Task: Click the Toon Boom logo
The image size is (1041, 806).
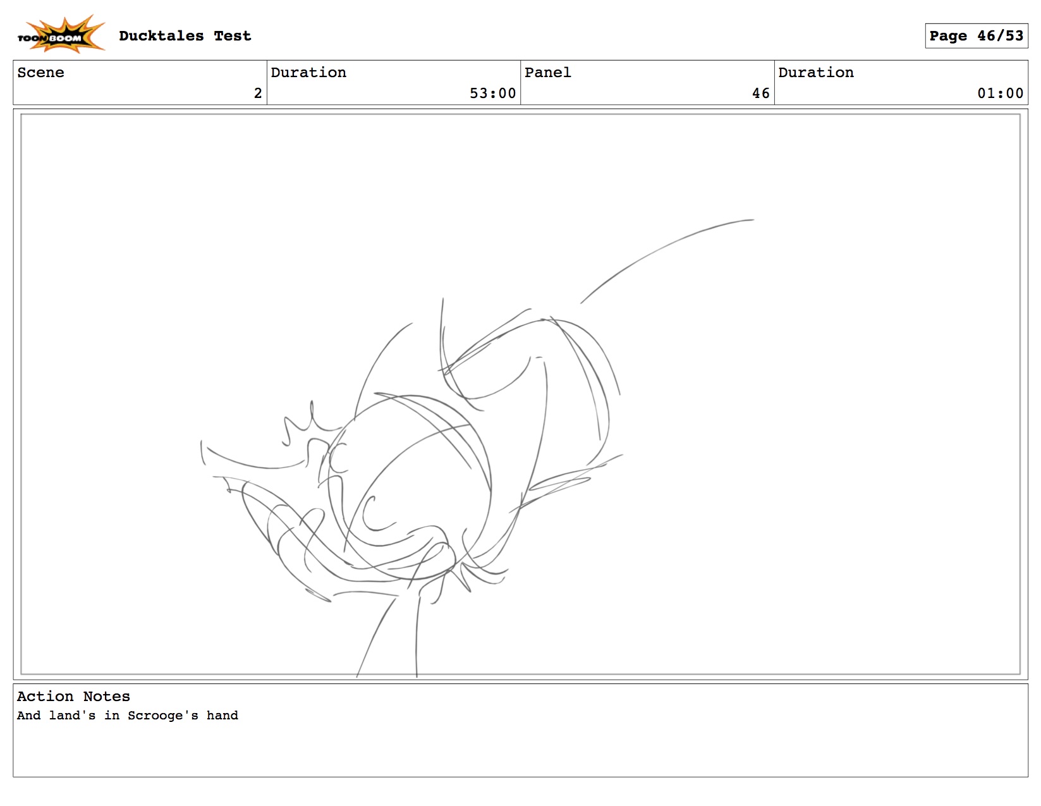Action: (60, 35)
